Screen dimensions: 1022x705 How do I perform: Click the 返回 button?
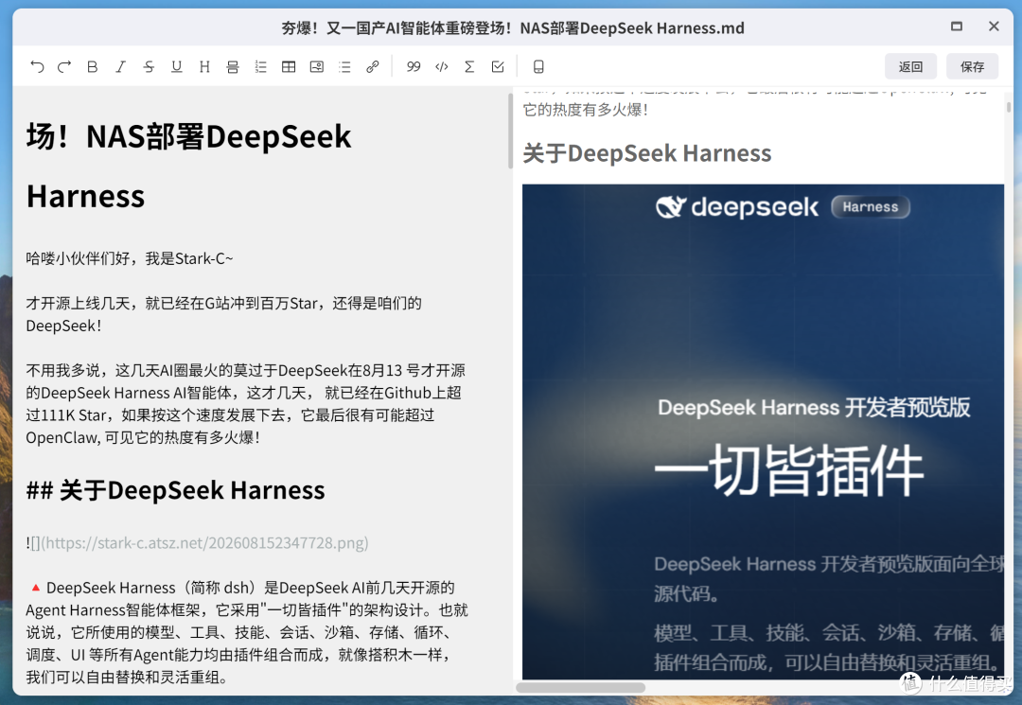pyautogui.click(x=910, y=66)
